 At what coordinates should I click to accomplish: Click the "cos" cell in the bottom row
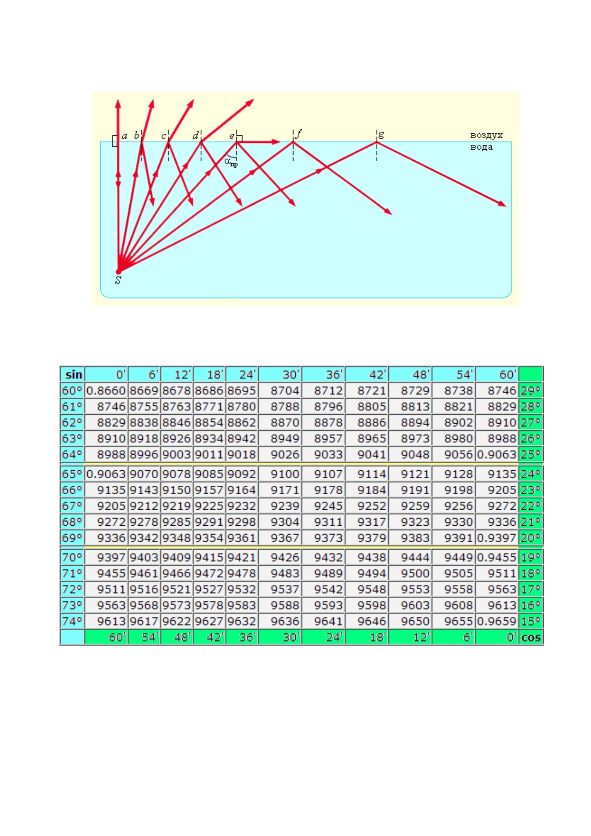click(531, 637)
